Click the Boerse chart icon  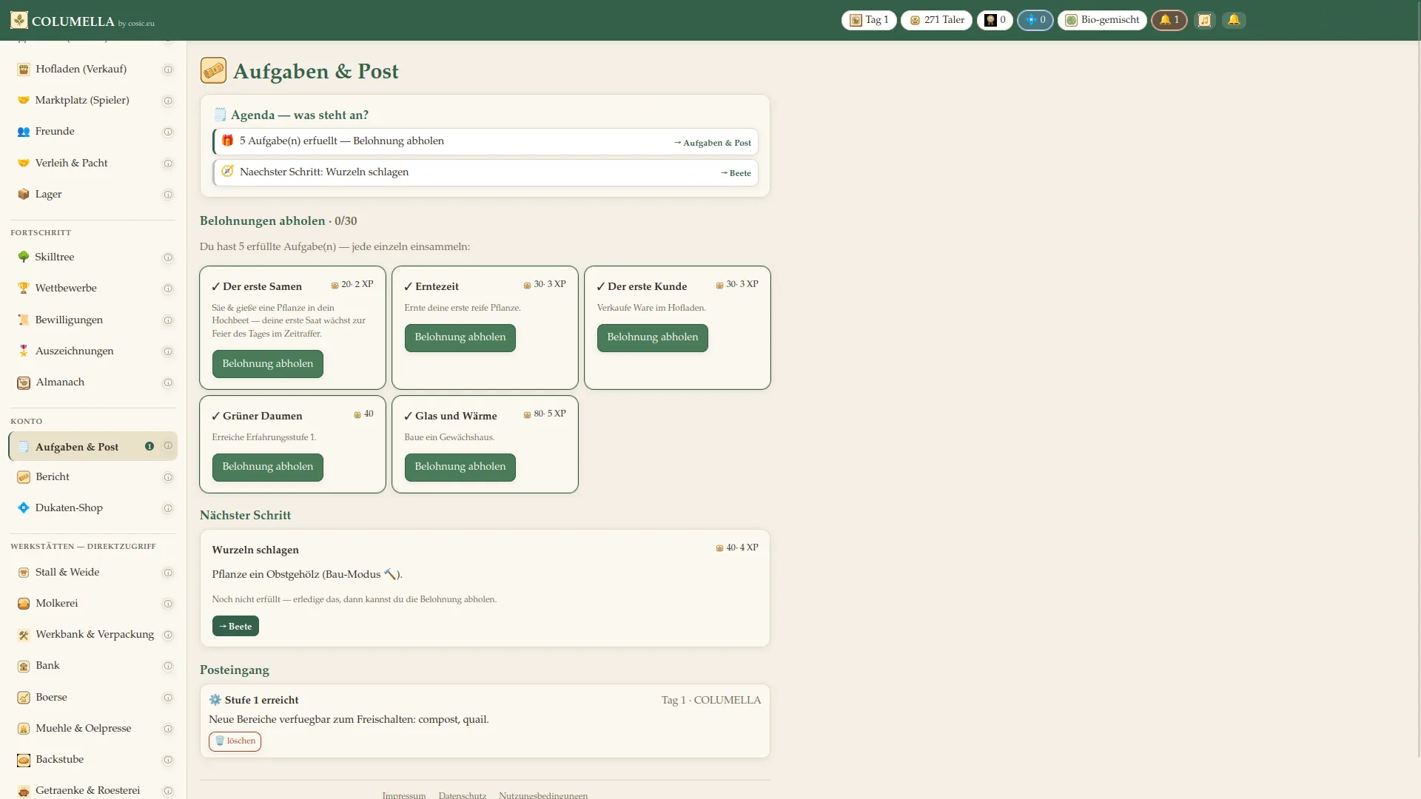coord(24,698)
